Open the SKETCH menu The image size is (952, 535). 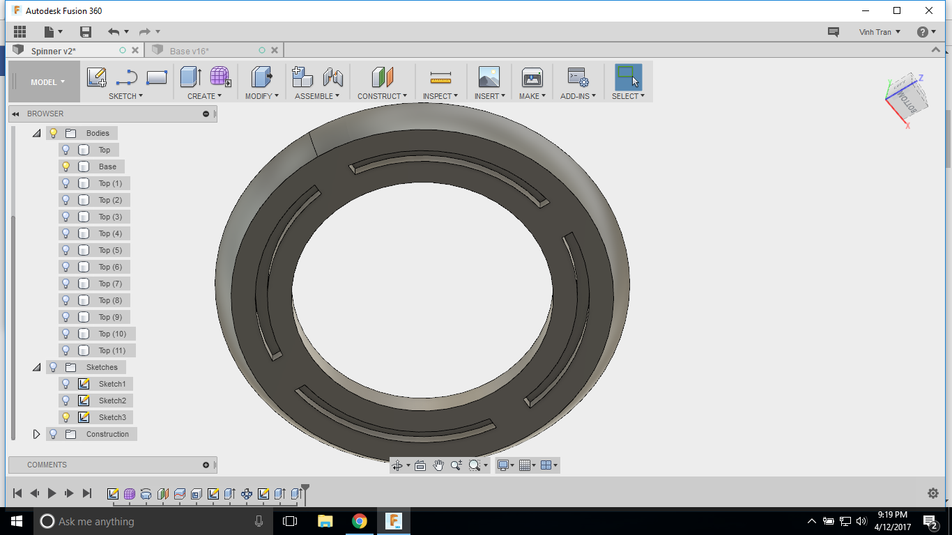click(x=125, y=96)
